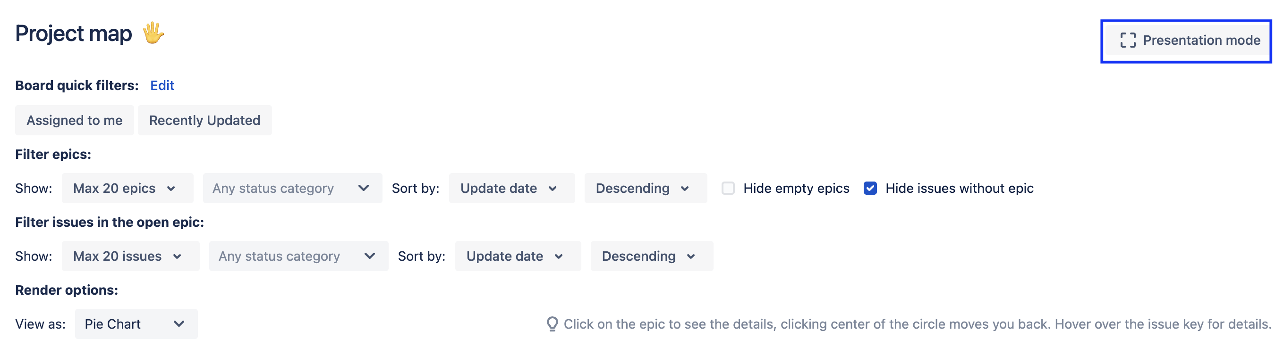
Task: Open the Max 20 issues dropdown
Action: click(130, 256)
